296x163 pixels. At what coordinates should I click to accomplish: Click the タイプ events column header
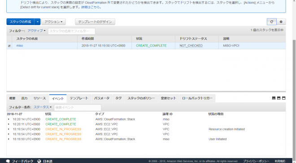click(x=100, y=114)
